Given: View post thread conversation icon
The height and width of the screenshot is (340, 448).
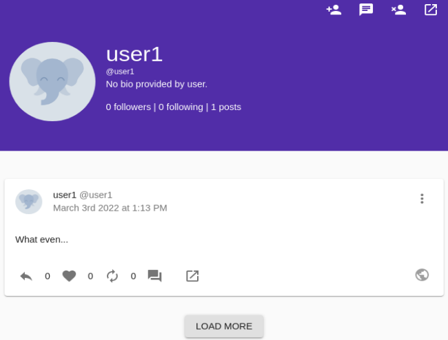Looking at the screenshot, I should click(x=155, y=276).
